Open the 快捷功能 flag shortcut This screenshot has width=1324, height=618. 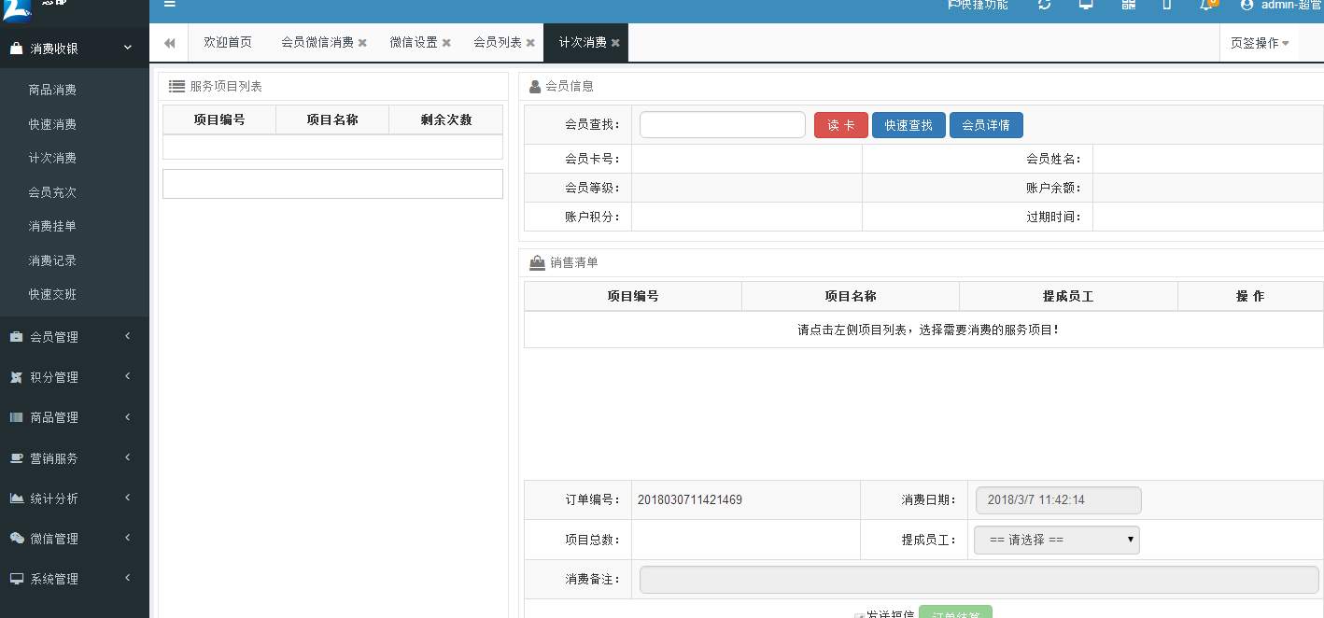(x=978, y=5)
